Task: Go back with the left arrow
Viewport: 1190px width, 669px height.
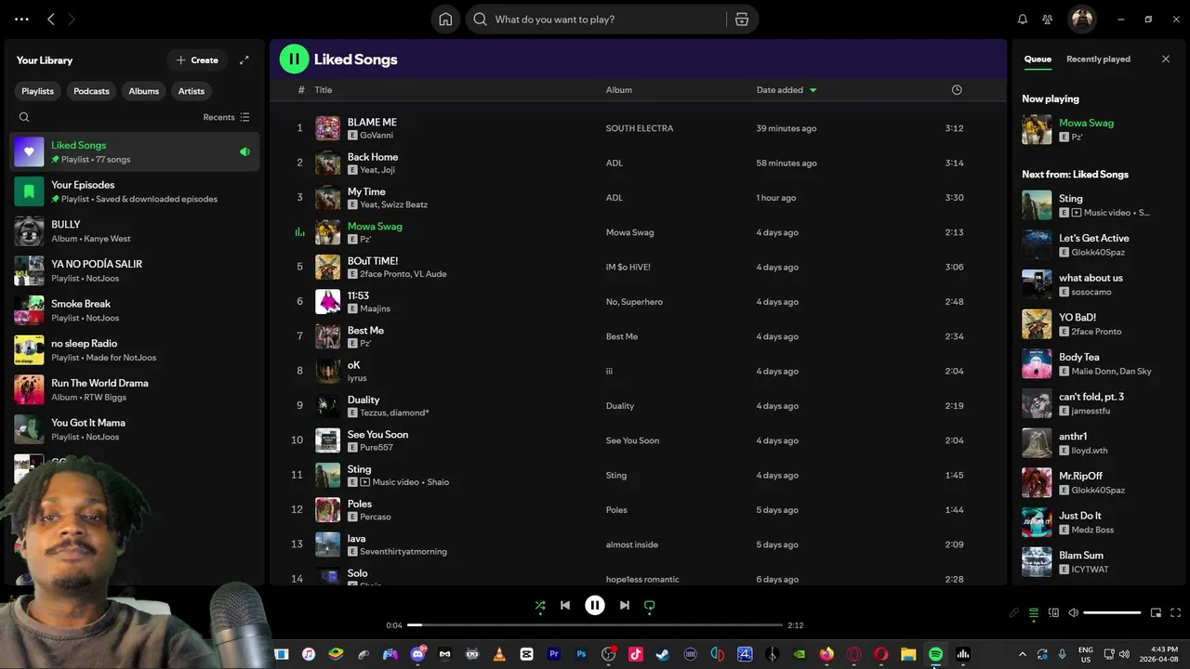Action: (x=51, y=19)
